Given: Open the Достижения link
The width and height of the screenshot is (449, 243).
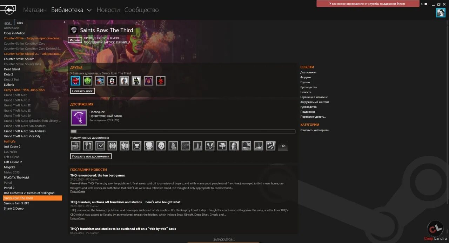Looking at the screenshot, I should coord(308,72).
